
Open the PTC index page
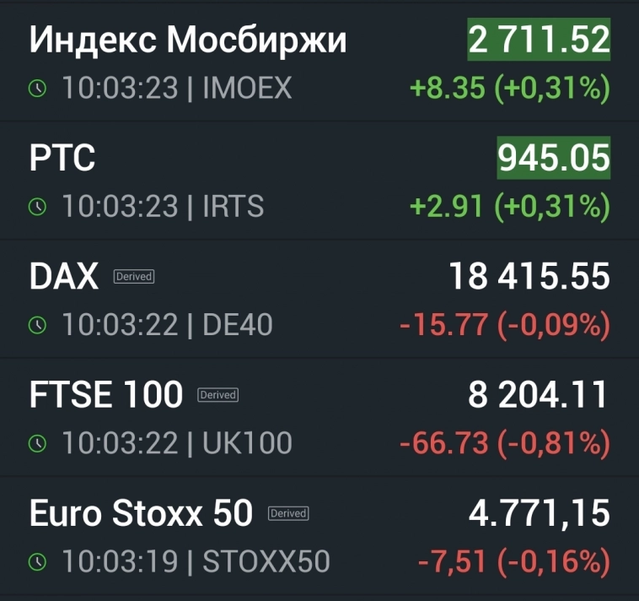point(62,159)
